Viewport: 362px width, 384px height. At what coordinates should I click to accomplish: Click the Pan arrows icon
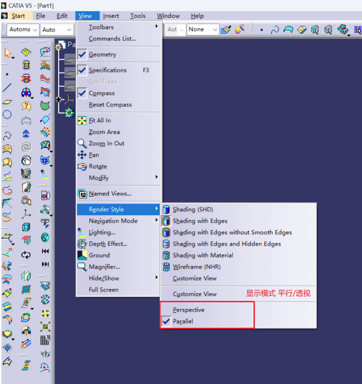pyautogui.click(x=82, y=155)
